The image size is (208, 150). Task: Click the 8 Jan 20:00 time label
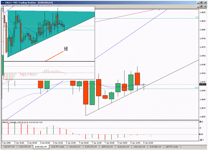tap(148, 143)
